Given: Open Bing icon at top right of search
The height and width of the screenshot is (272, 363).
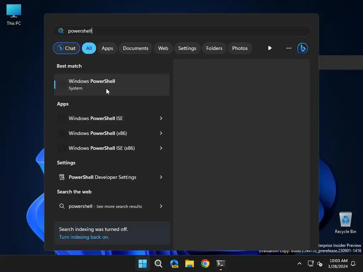Looking at the screenshot, I should (303, 48).
